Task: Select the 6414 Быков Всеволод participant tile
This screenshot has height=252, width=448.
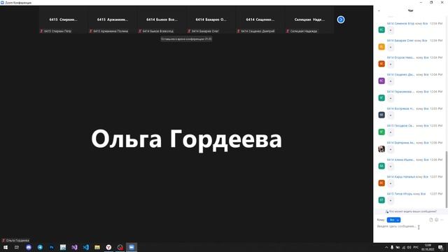Action: pyautogui.click(x=162, y=21)
